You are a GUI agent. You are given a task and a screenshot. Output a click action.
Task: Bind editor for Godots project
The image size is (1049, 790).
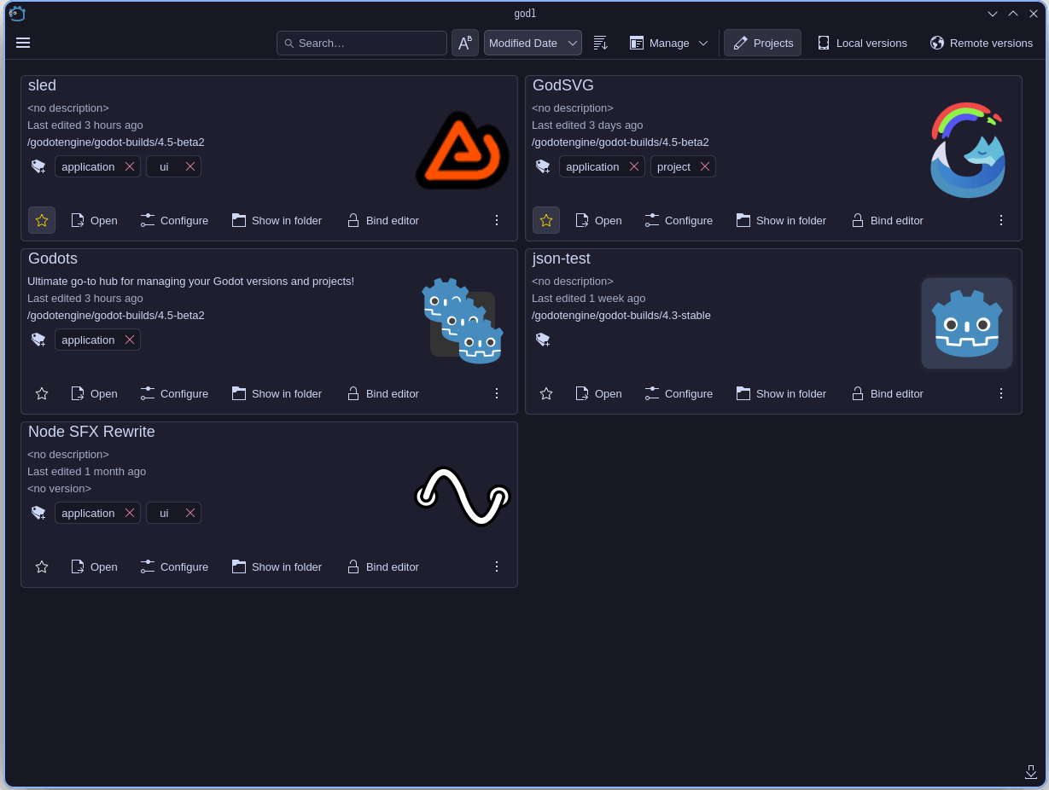click(383, 393)
